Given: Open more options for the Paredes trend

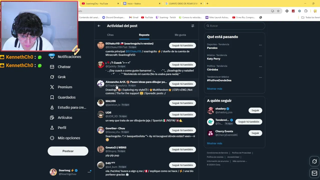Looking at the screenshot, I should click(260, 45).
